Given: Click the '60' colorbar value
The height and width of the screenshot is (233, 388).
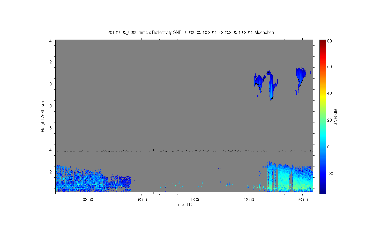Looking at the screenshot, I should point(330,67).
